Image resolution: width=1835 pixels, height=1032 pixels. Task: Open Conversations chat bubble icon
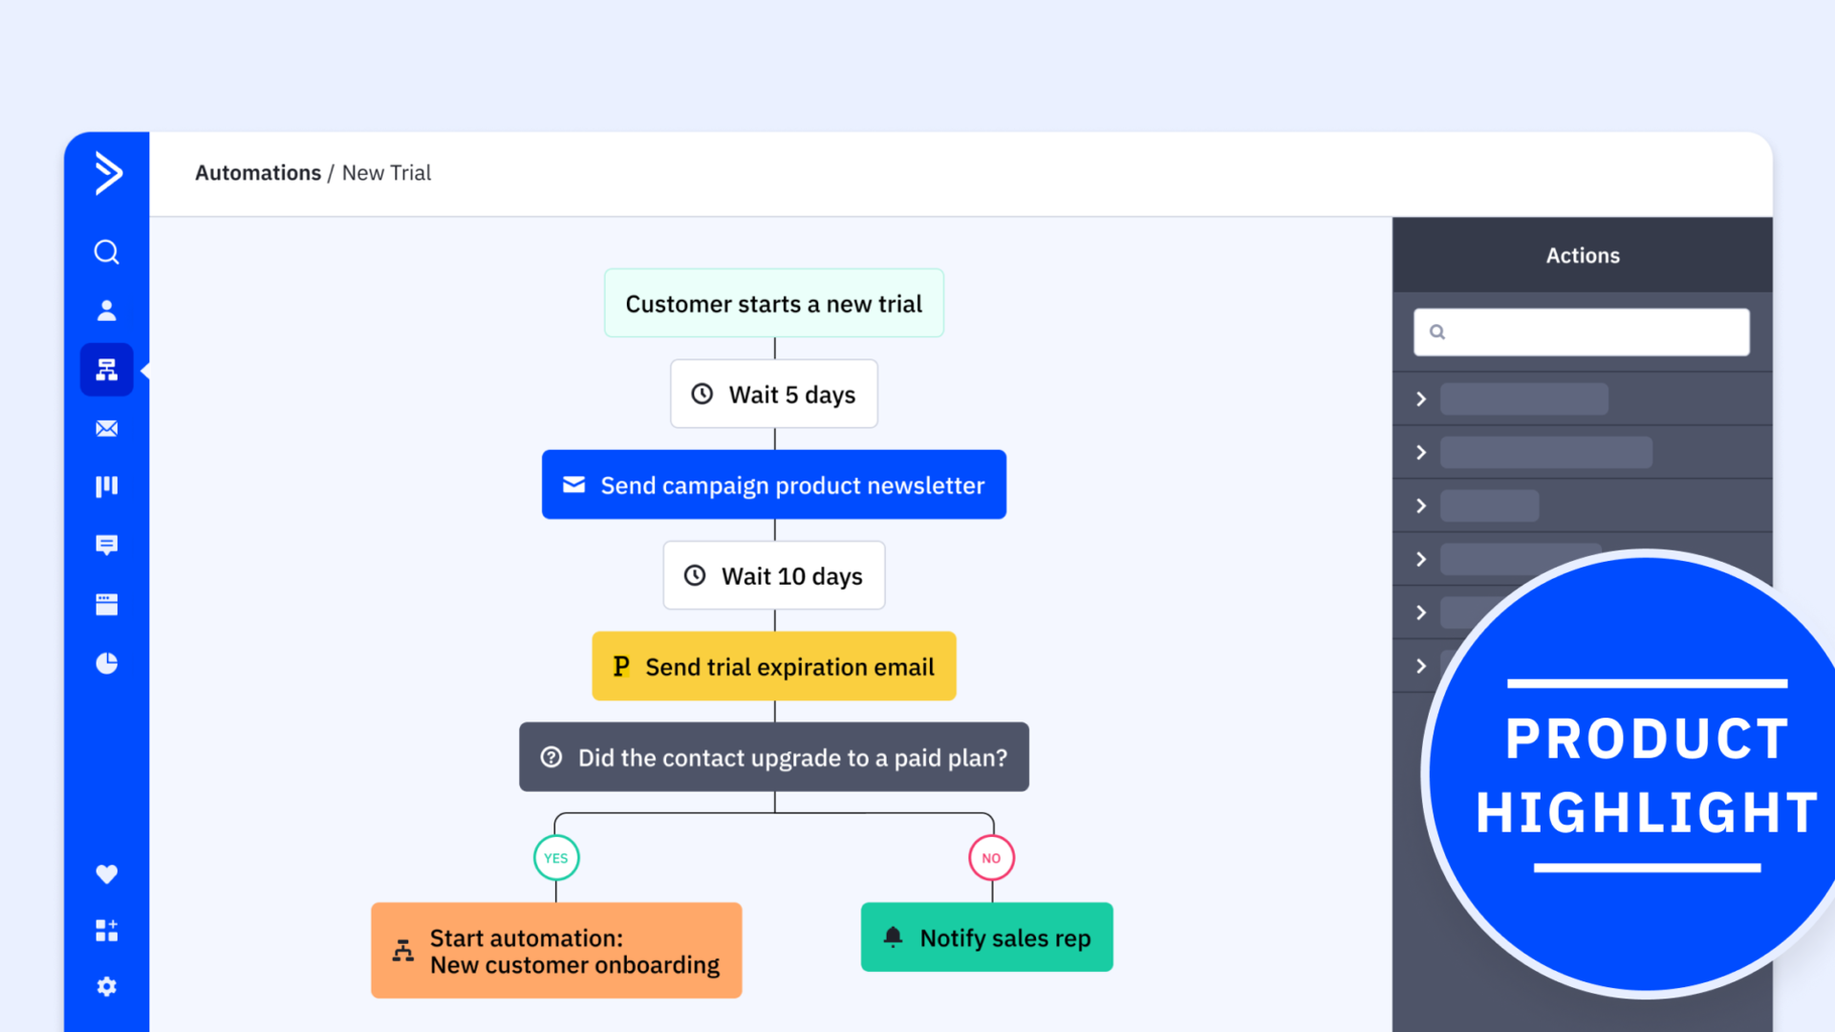pyautogui.click(x=106, y=545)
